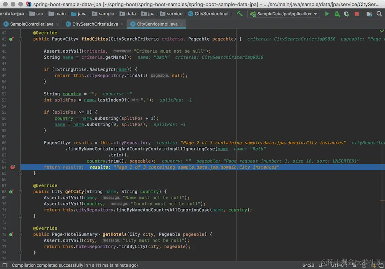
Task: Select the CityServiceImpl.java tab
Action: coord(157,24)
